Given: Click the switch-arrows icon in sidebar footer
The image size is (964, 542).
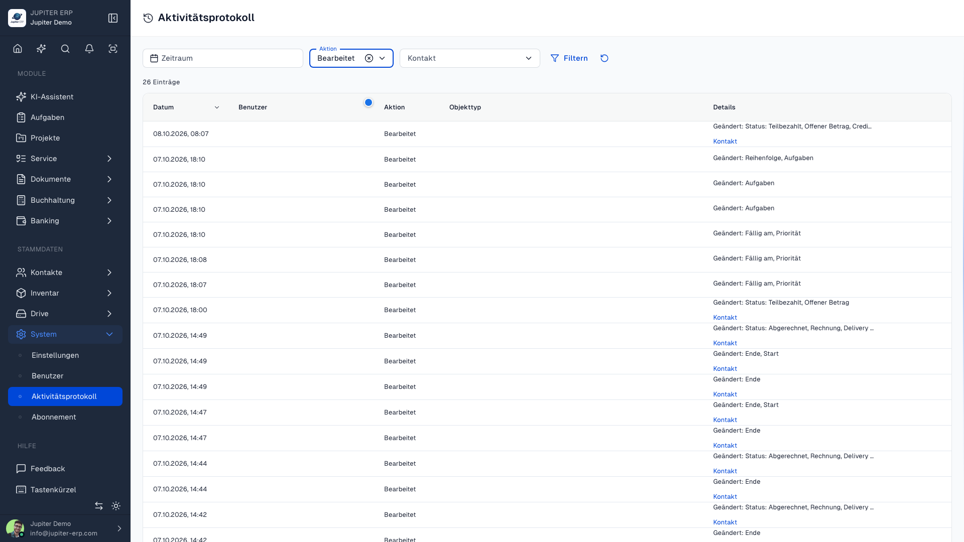Looking at the screenshot, I should click(99, 506).
